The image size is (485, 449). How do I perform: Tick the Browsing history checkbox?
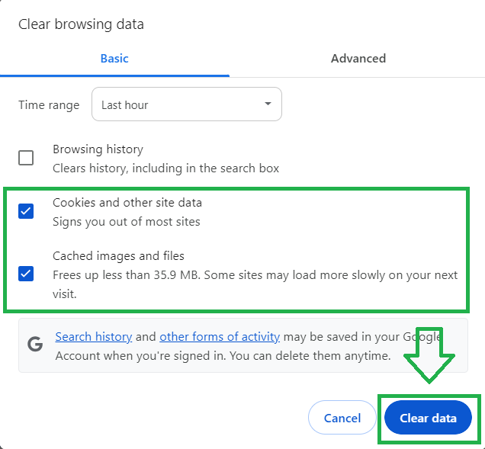pyautogui.click(x=26, y=158)
